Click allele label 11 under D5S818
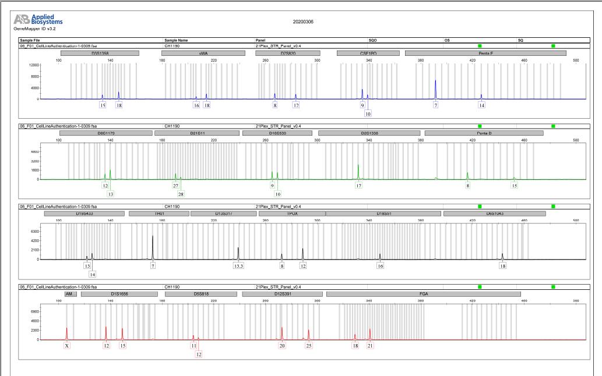This screenshot has height=376, width=602. (193, 346)
